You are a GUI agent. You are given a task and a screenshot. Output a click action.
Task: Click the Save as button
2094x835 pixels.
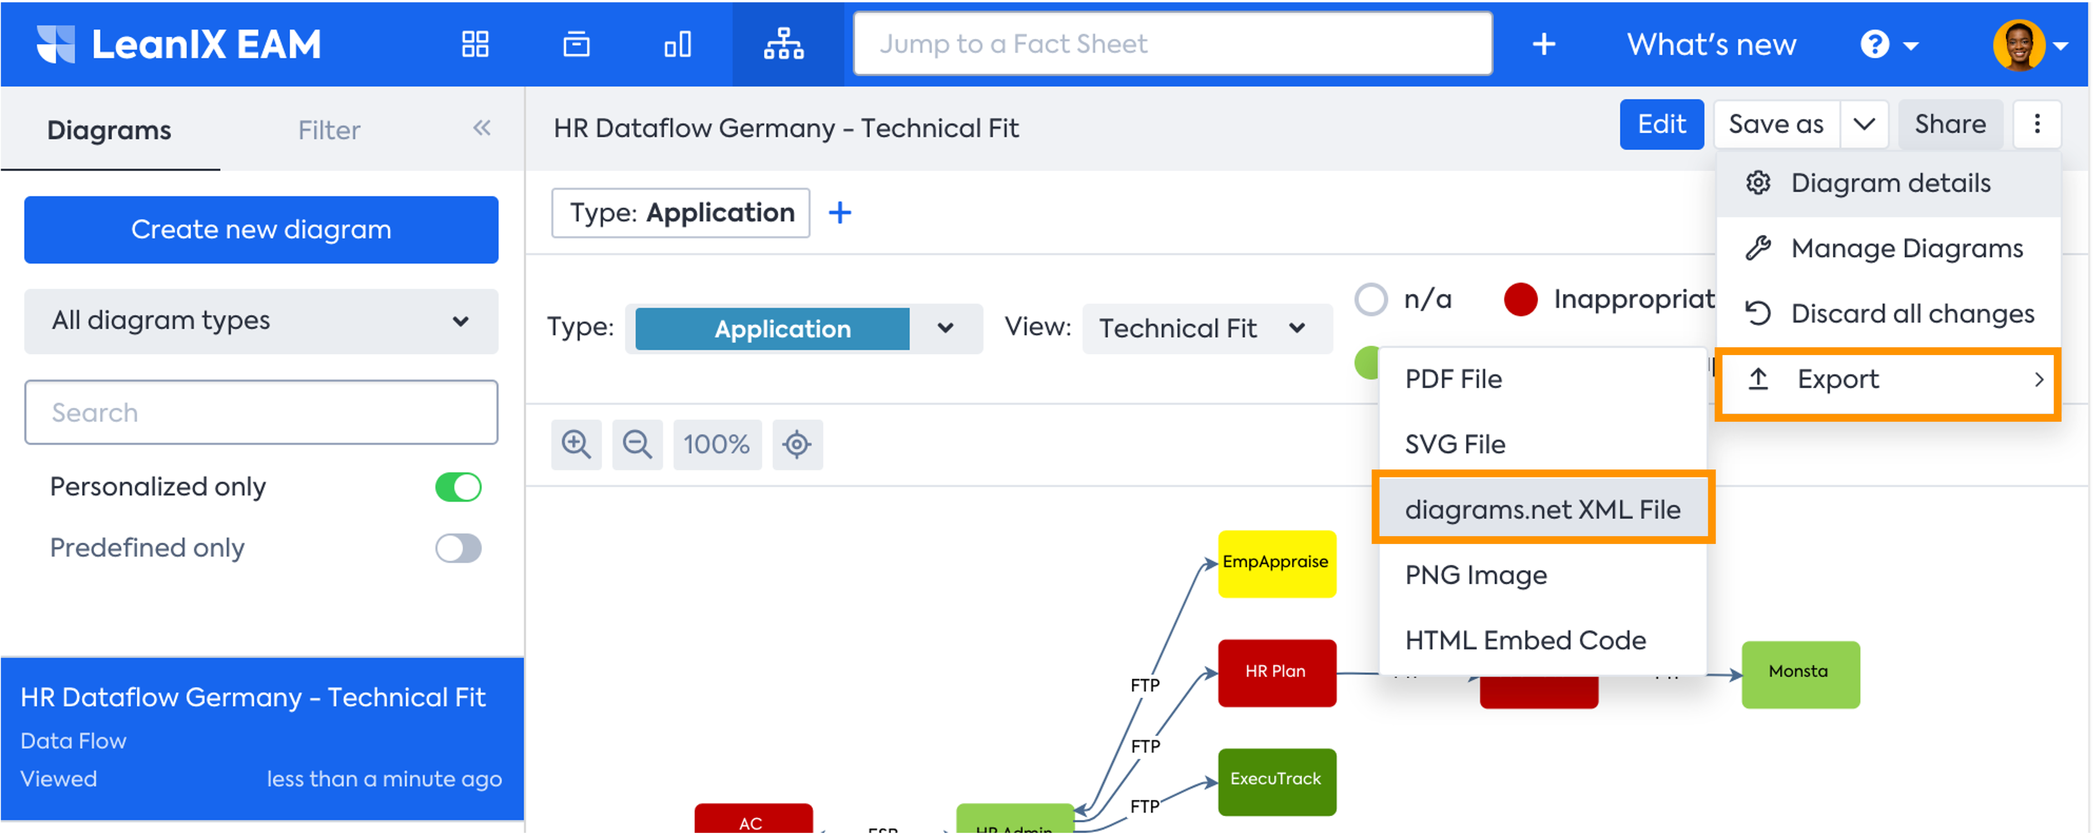(x=1776, y=124)
